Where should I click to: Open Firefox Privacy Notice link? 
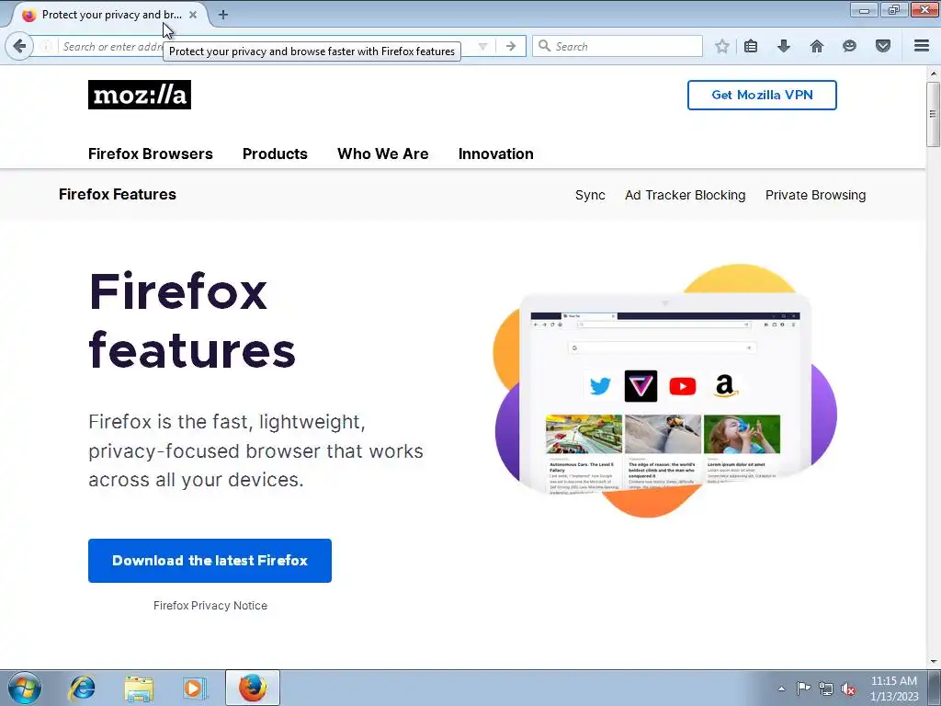click(x=210, y=606)
